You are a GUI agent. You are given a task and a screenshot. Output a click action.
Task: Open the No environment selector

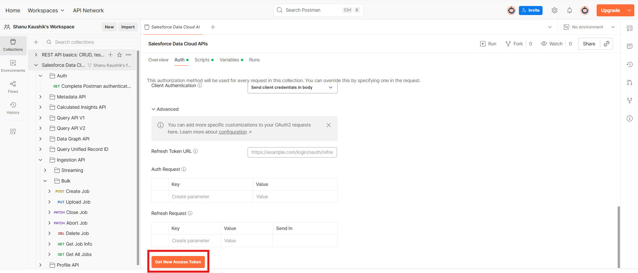coord(589,27)
